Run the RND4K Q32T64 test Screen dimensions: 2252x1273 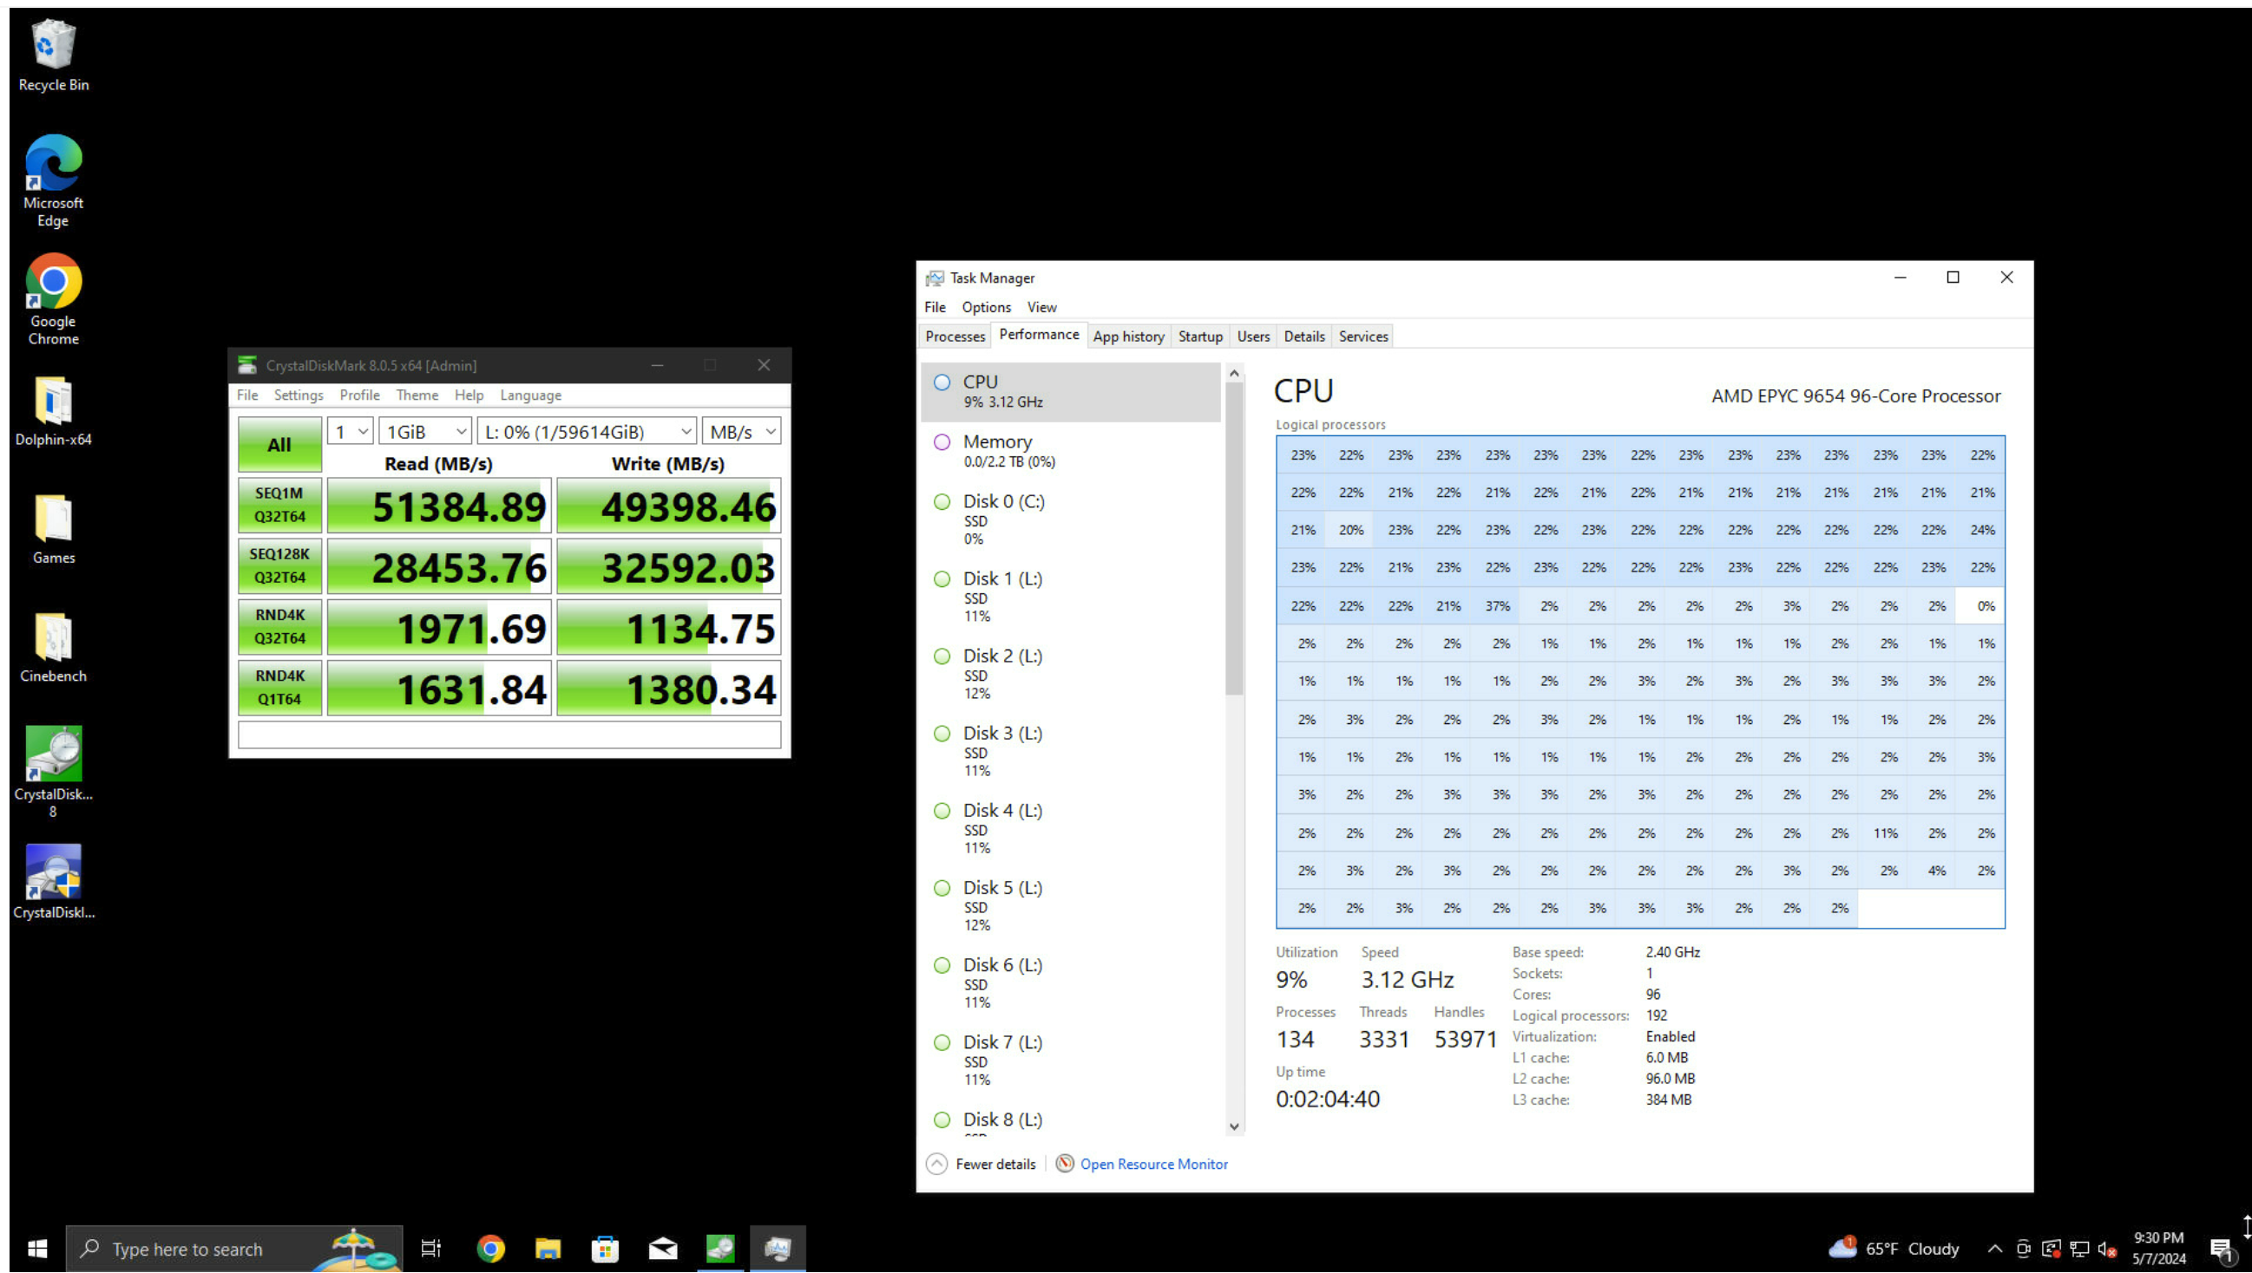[279, 626]
